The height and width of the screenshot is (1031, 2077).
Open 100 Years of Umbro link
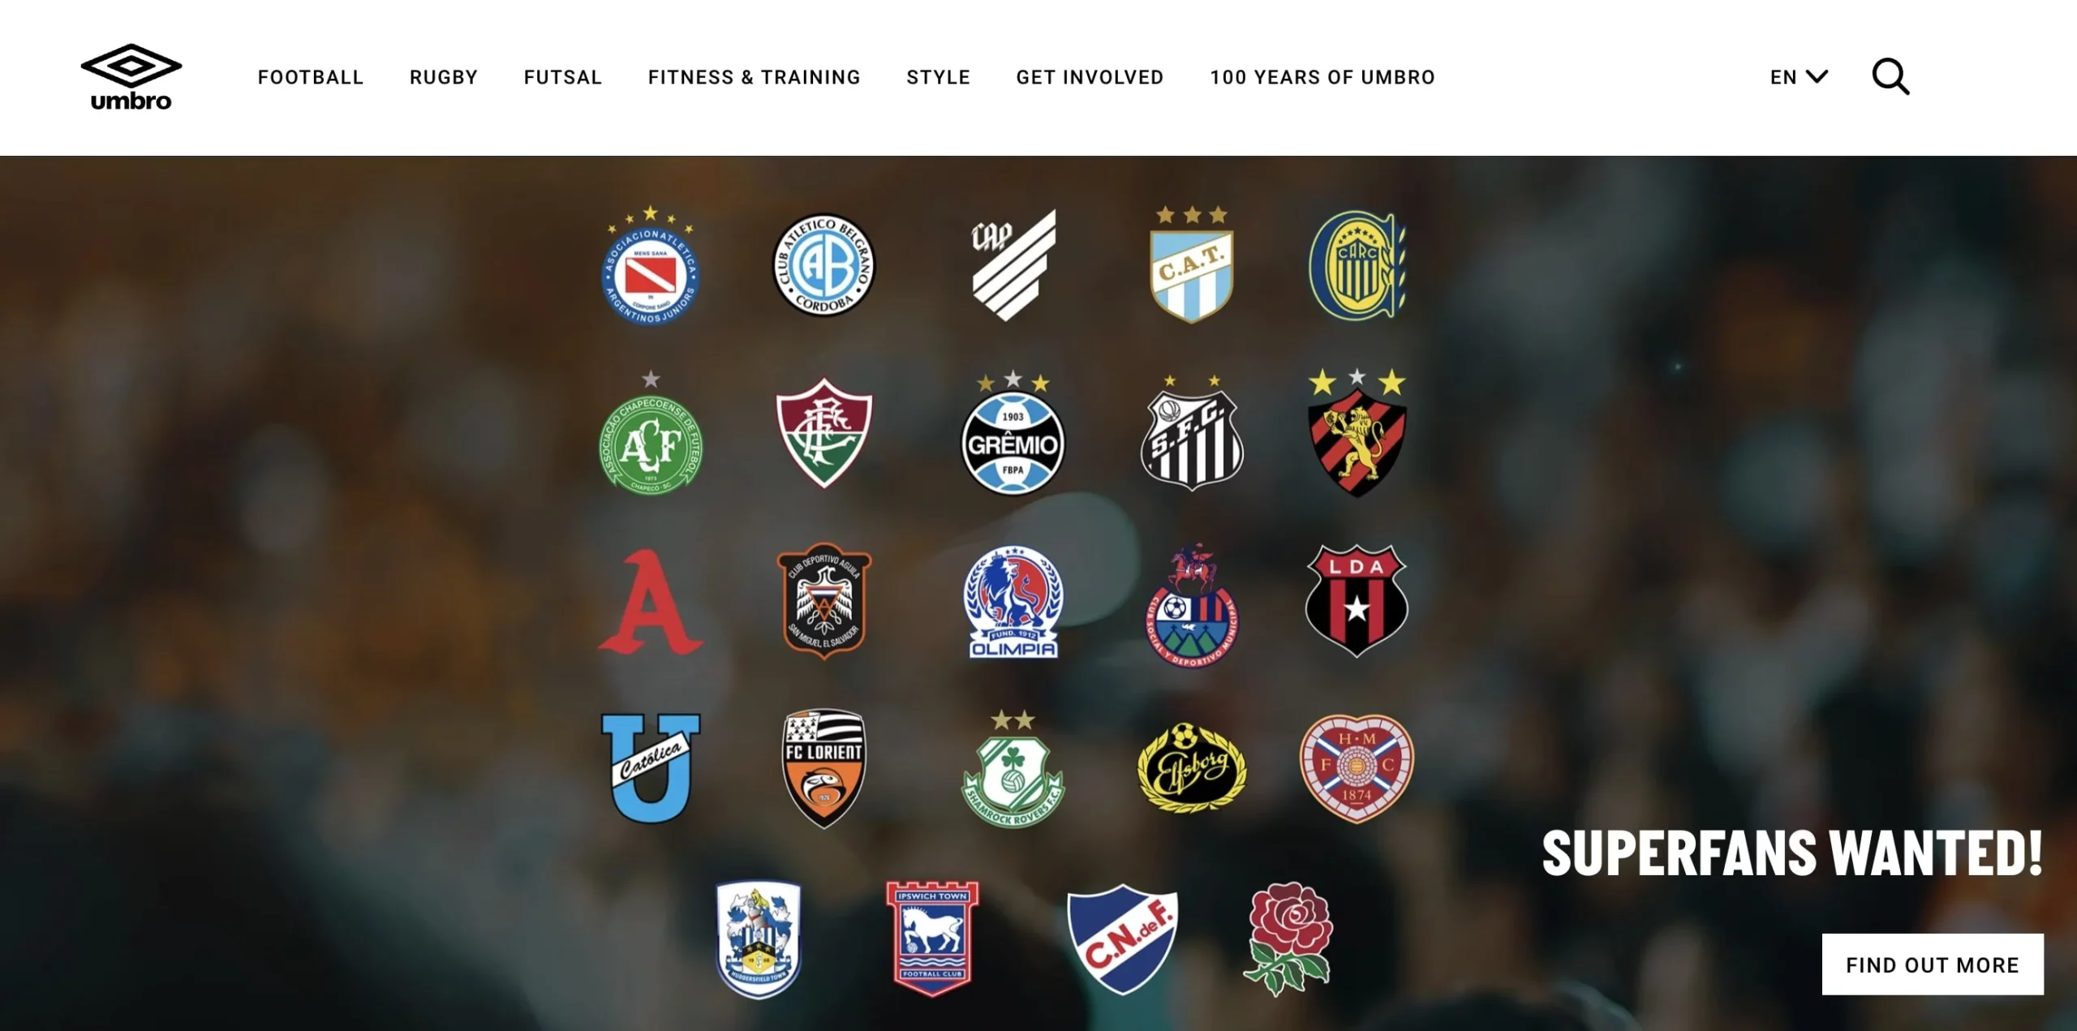pos(1322,77)
